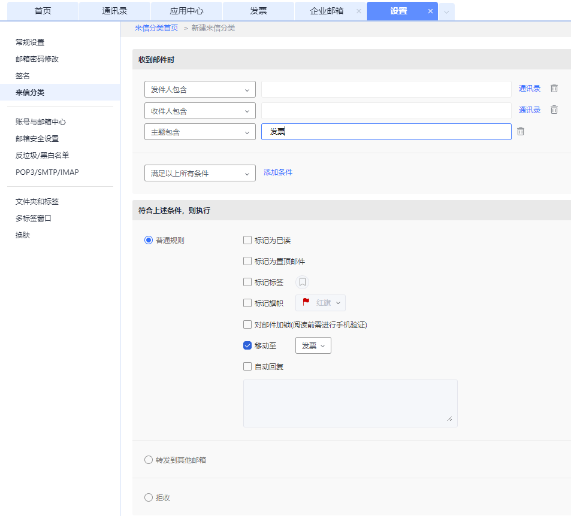571x516 pixels.
Task: Open the 主题包含 condition dropdown
Action: click(200, 131)
